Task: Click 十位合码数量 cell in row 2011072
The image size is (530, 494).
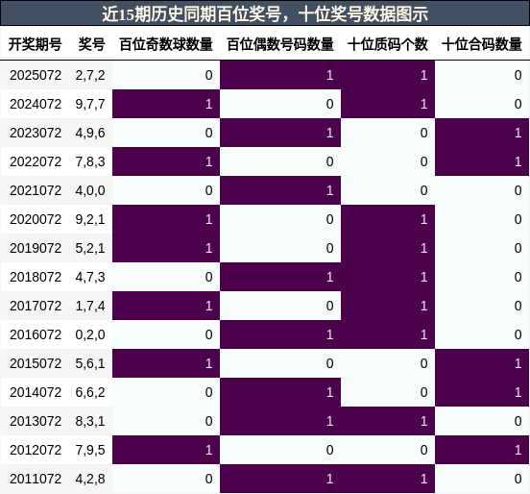Action: coord(482,479)
